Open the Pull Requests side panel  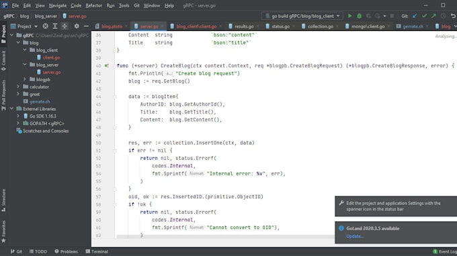coord(3,95)
